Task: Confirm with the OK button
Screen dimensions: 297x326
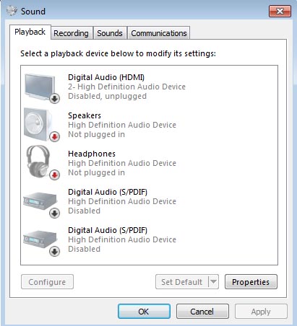Action: pyautogui.click(x=144, y=312)
